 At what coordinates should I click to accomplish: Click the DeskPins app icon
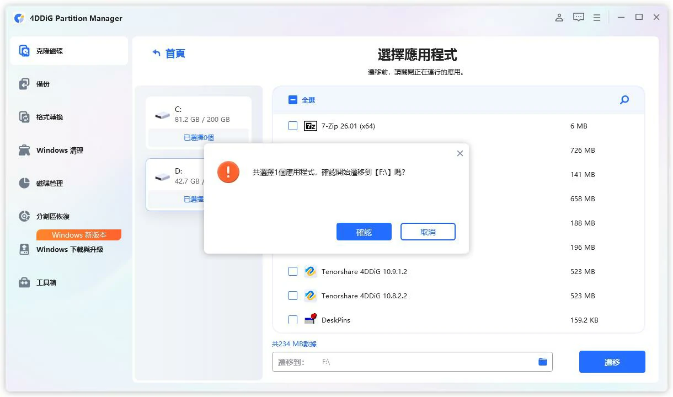[311, 319]
